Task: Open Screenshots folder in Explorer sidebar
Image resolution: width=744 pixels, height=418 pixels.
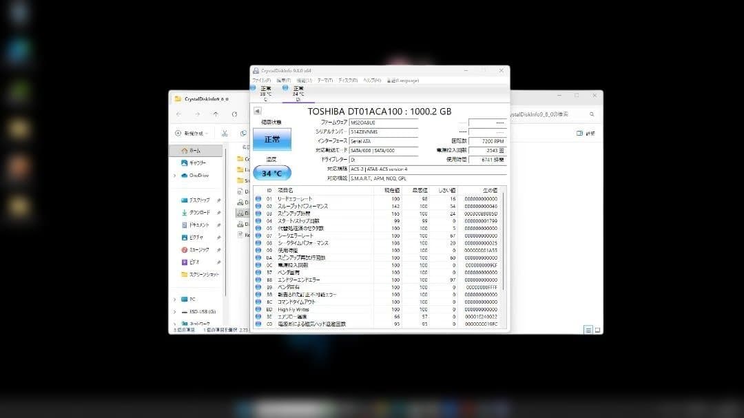Action: tap(200, 274)
